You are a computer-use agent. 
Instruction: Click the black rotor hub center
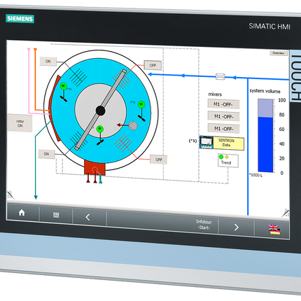point(100,111)
